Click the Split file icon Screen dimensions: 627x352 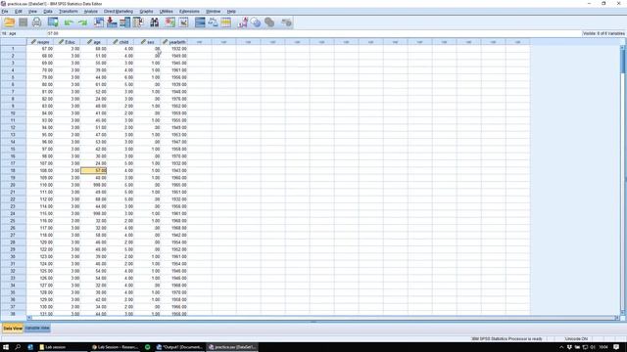[200, 22]
